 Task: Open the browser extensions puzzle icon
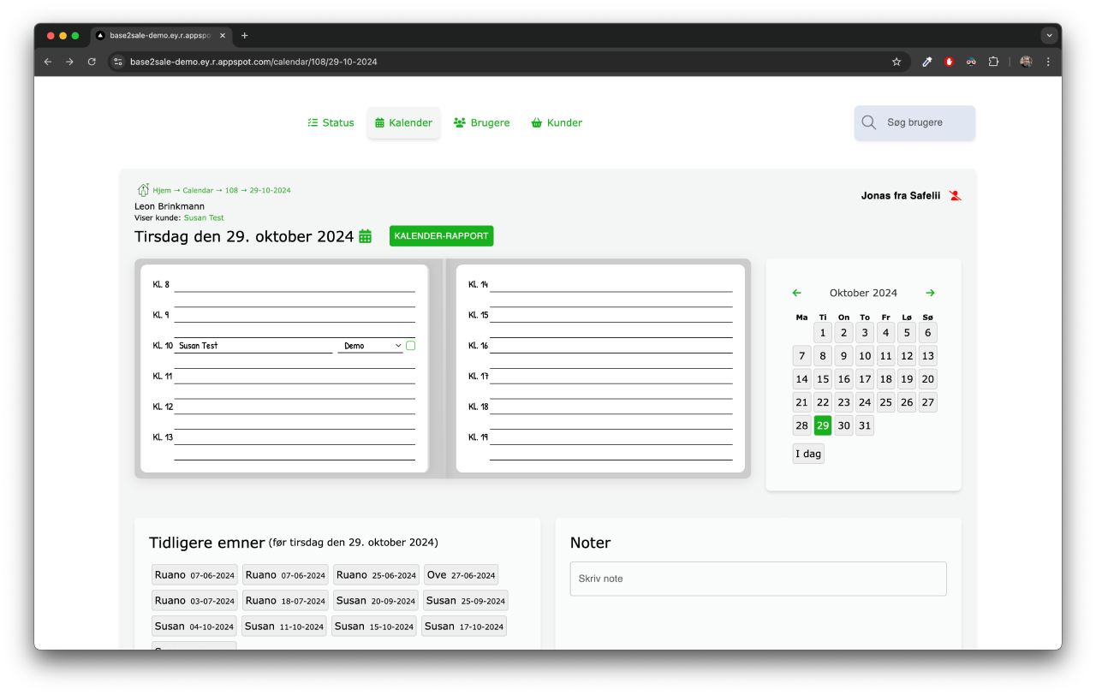click(993, 62)
